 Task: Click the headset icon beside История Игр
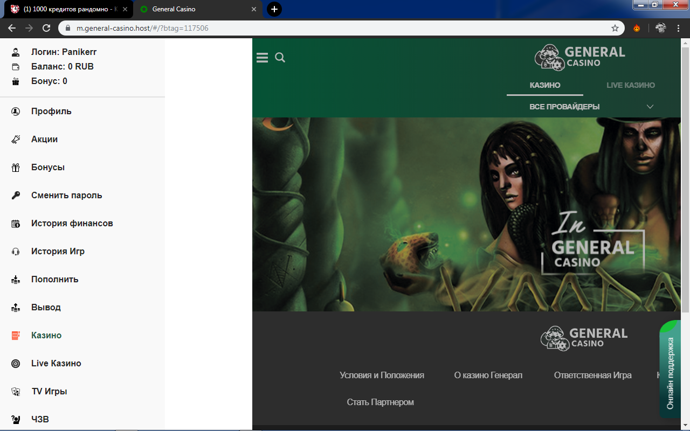tap(16, 252)
